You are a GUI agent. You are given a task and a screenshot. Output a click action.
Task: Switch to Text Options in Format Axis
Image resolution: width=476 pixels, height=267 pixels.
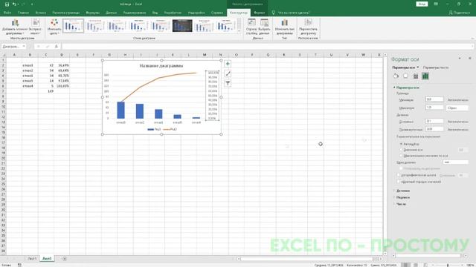pos(436,67)
